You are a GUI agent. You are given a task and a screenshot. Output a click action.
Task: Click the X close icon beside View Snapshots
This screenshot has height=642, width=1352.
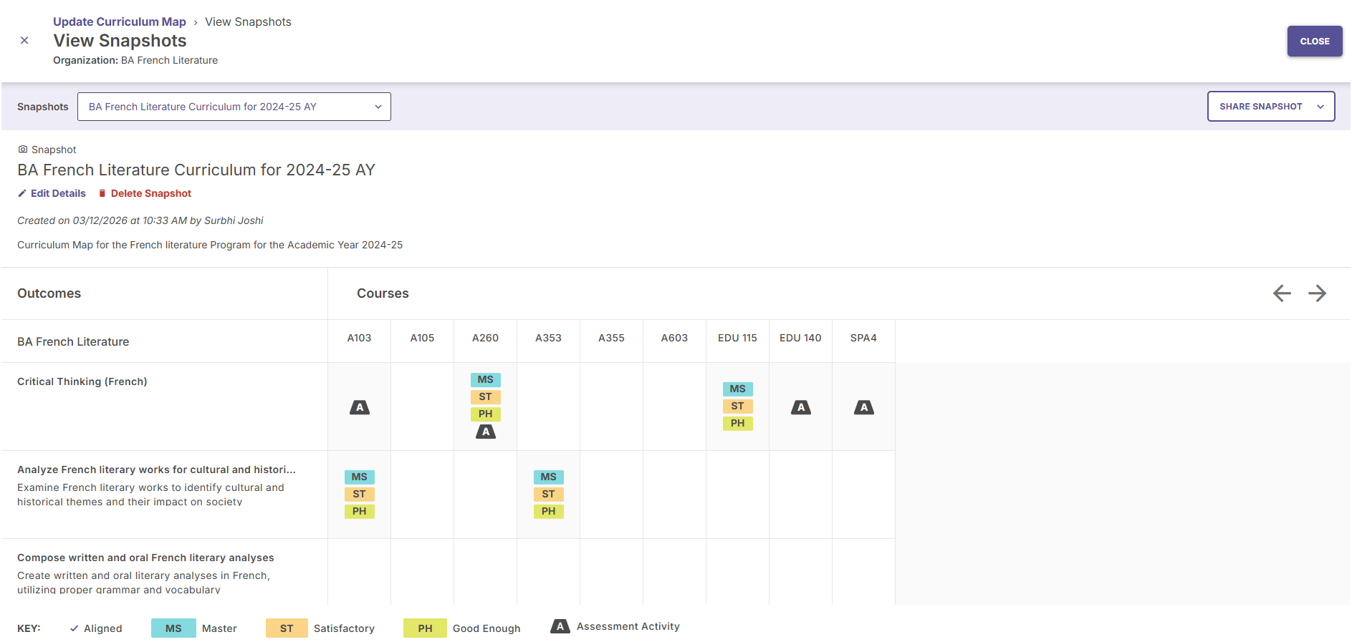click(x=24, y=41)
